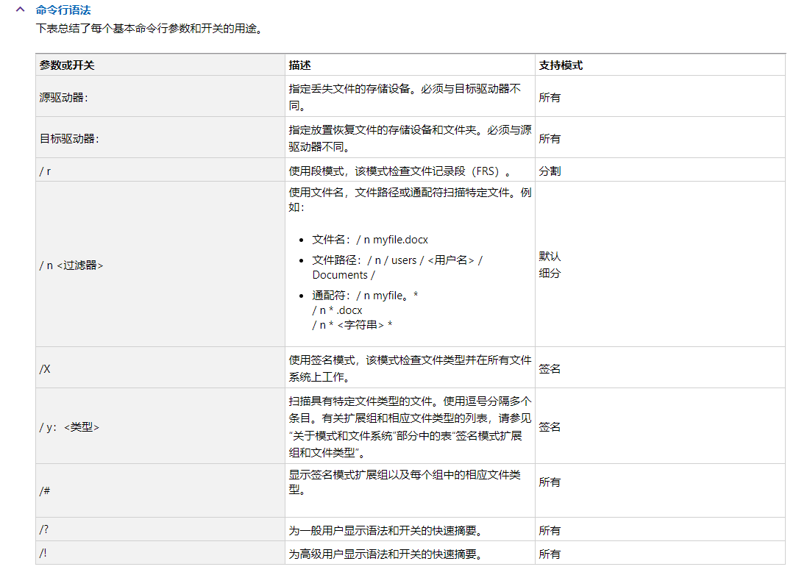The image size is (796, 575).
Task: Select the /X switch cell
Action: [x=44, y=367]
